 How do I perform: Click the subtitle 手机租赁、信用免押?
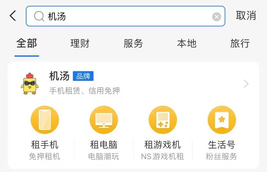(84, 91)
